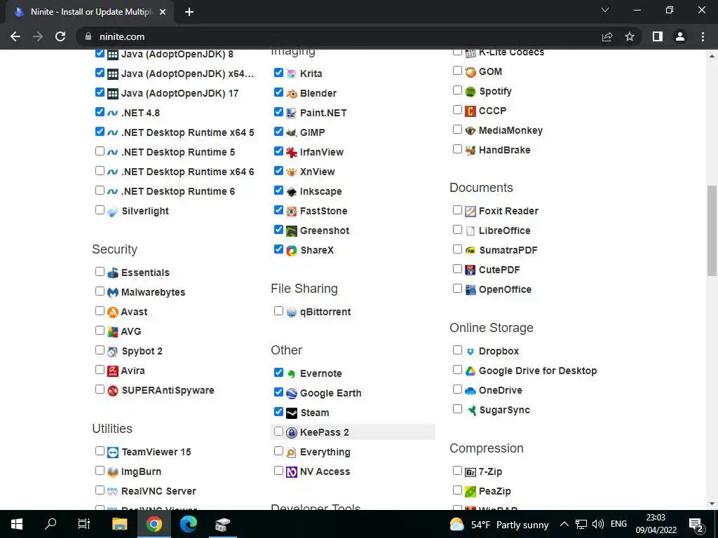
Task: Reload the ninite.com page
Action: coord(60,36)
